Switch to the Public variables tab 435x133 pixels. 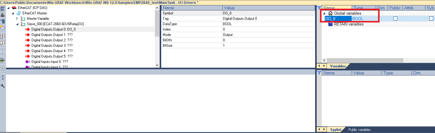[359, 130]
